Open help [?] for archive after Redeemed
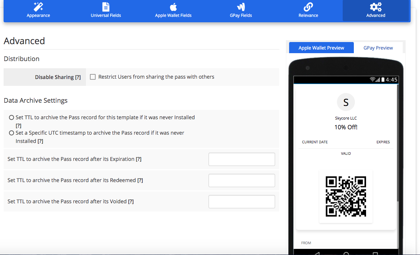Image resolution: width=420 pixels, height=255 pixels. point(140,180)
